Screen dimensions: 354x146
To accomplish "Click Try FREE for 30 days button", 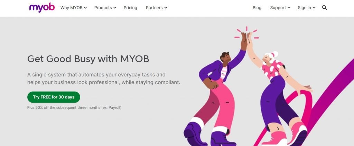I will (x=54, y=97).
